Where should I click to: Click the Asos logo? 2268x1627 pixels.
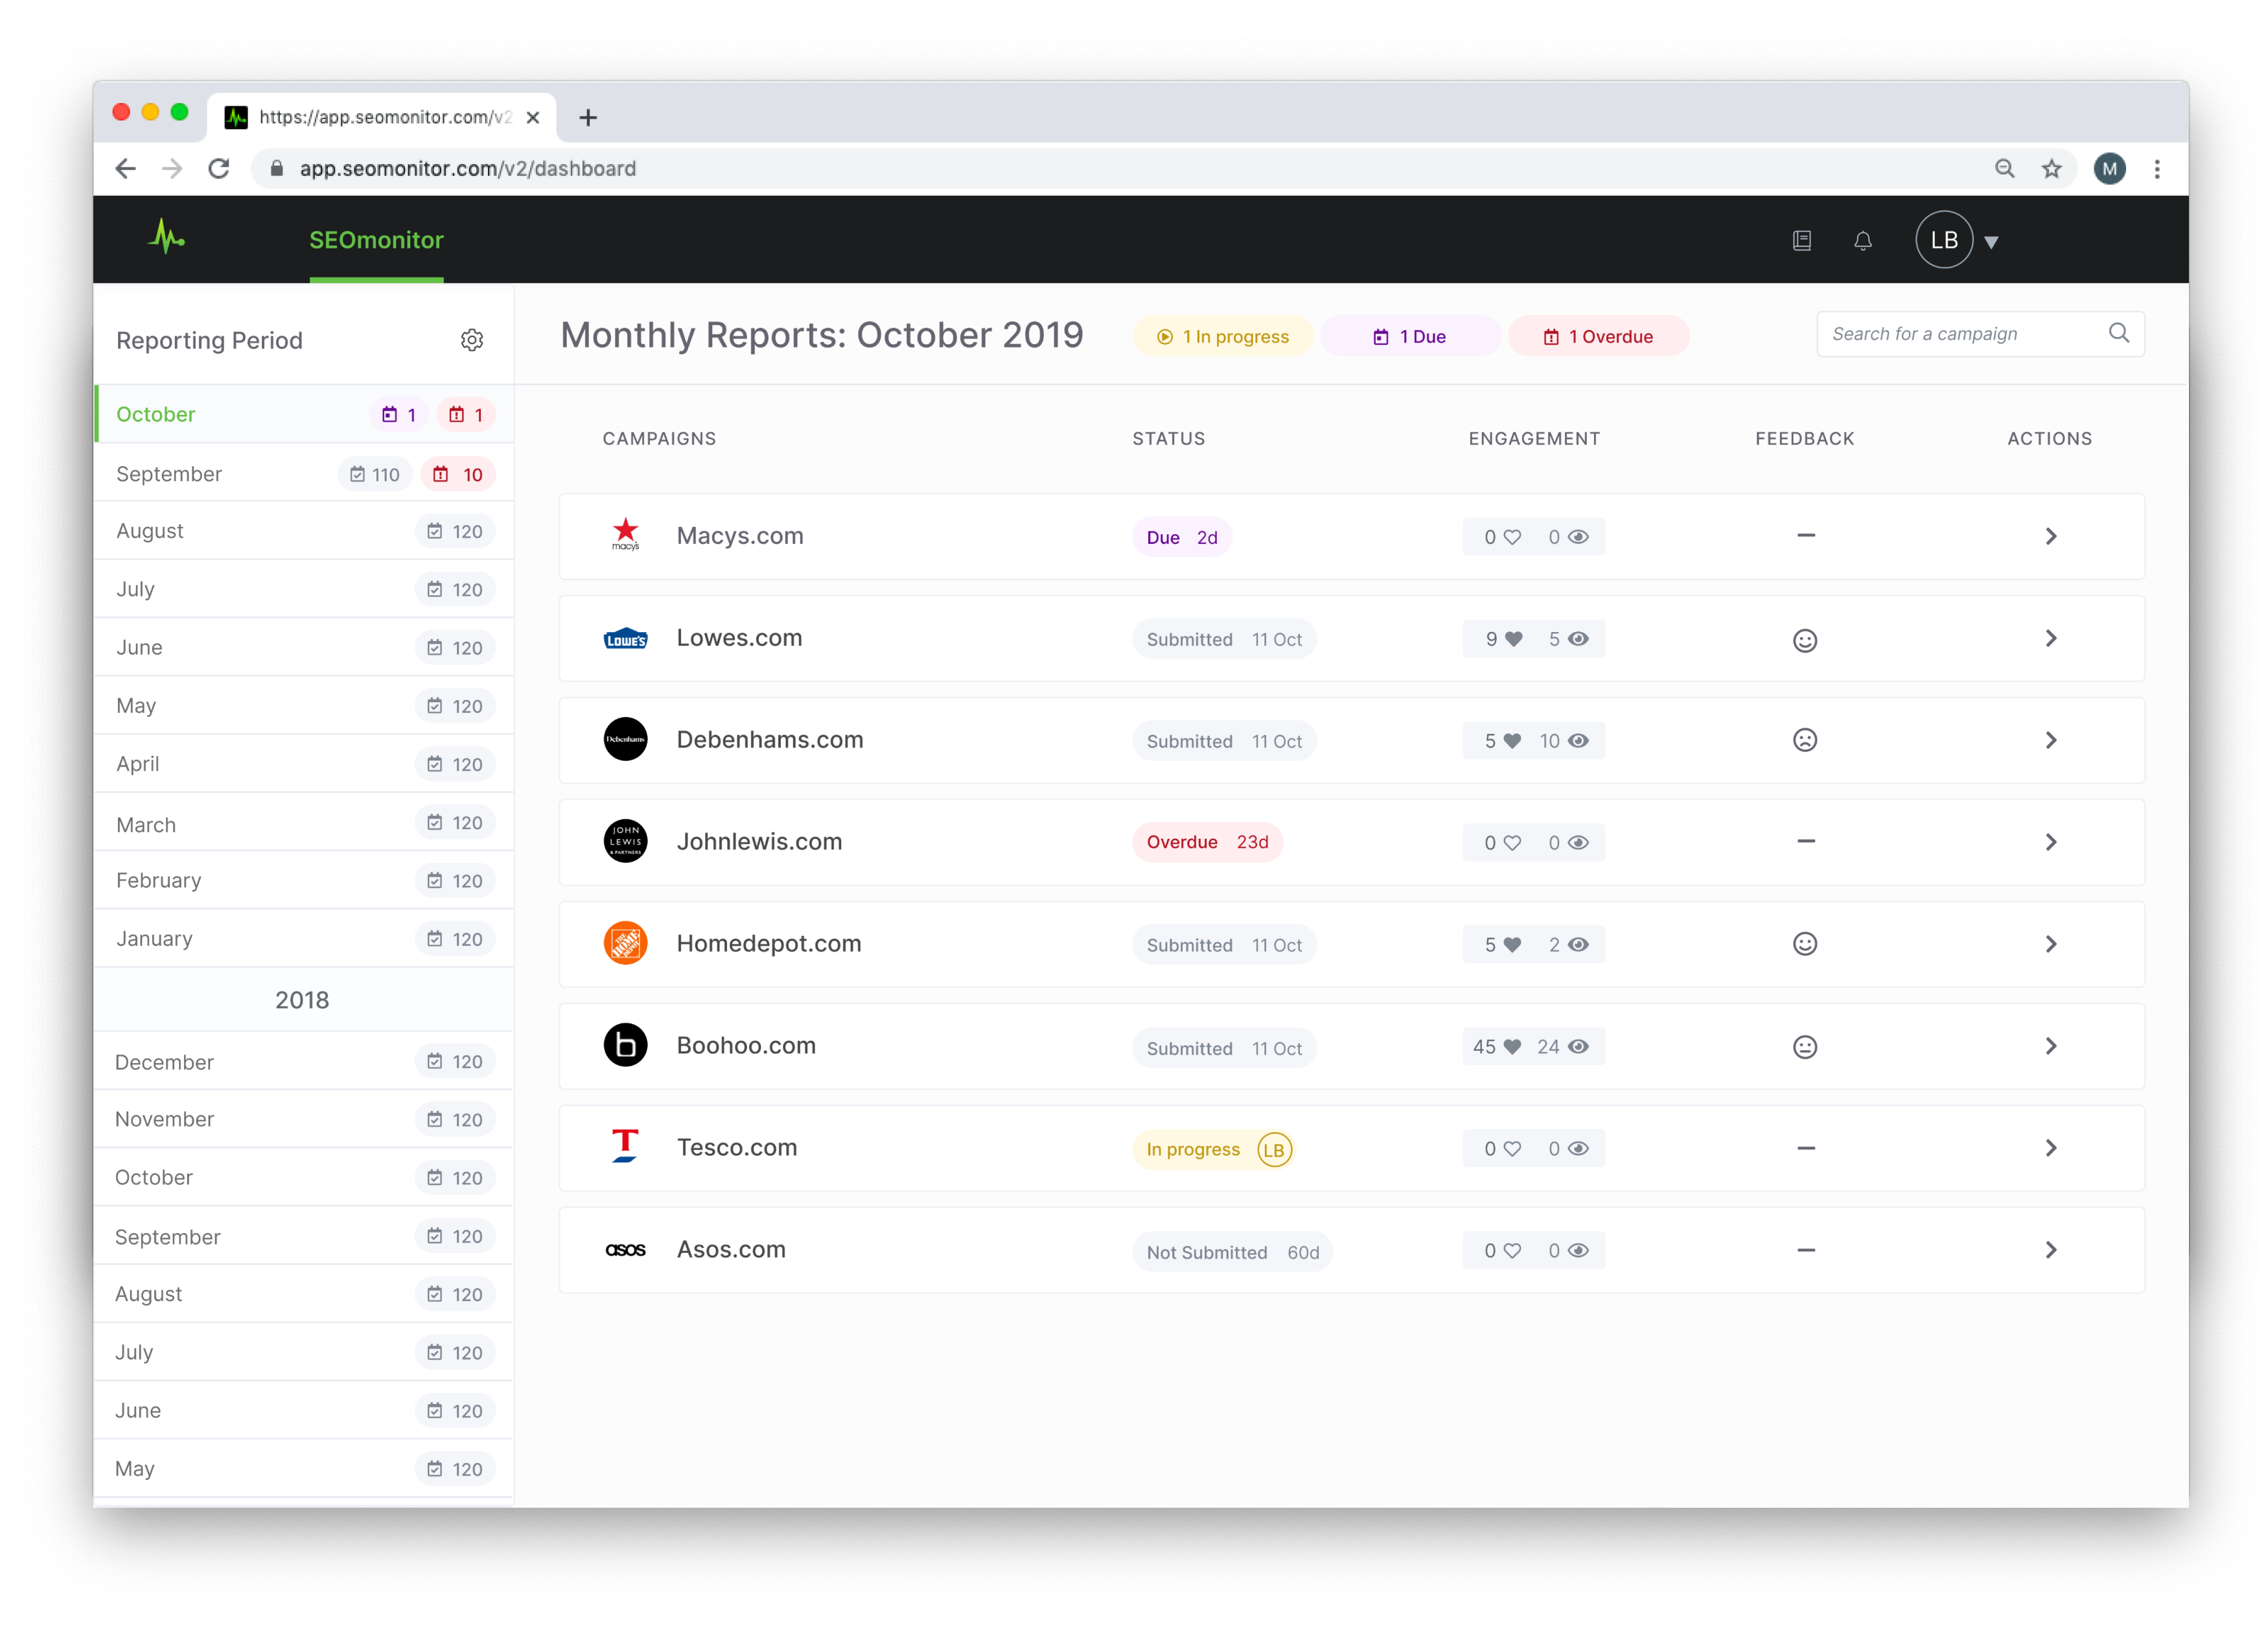(626, 1250)
